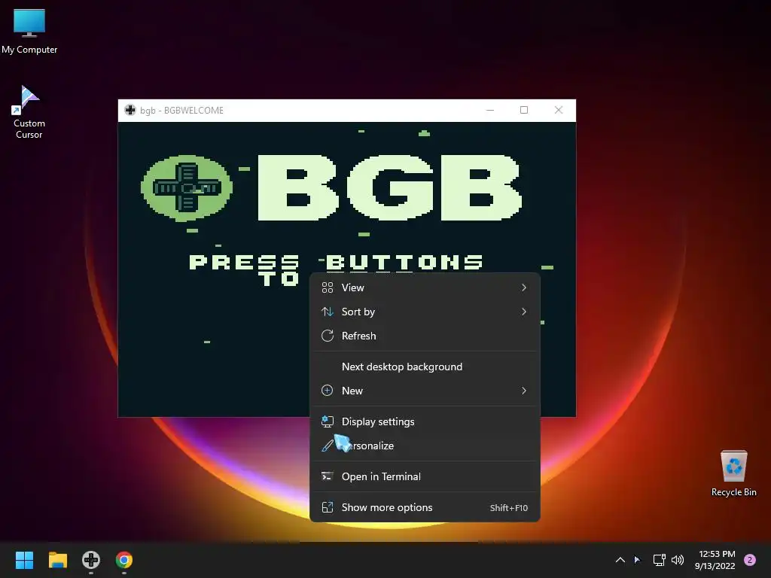Image resolution: width=771 pixels, height=578 pixels.
Task: Open notifications badge showing 2
Action: click(x=750, y=560)
